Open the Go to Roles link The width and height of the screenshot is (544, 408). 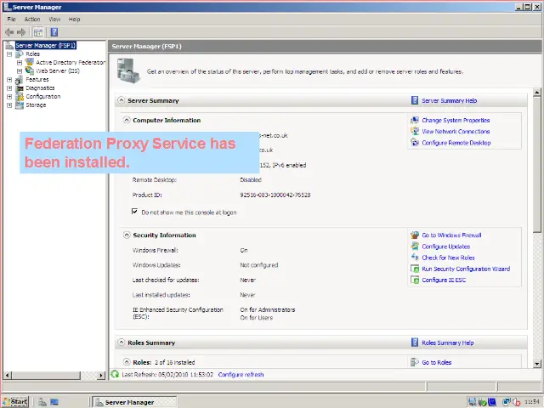436,363
